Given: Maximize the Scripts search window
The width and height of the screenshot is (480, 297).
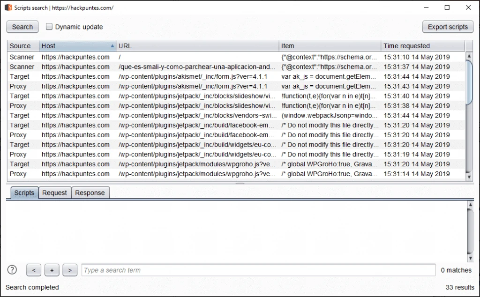Looking at the screenshot, I should coord(447,7).
